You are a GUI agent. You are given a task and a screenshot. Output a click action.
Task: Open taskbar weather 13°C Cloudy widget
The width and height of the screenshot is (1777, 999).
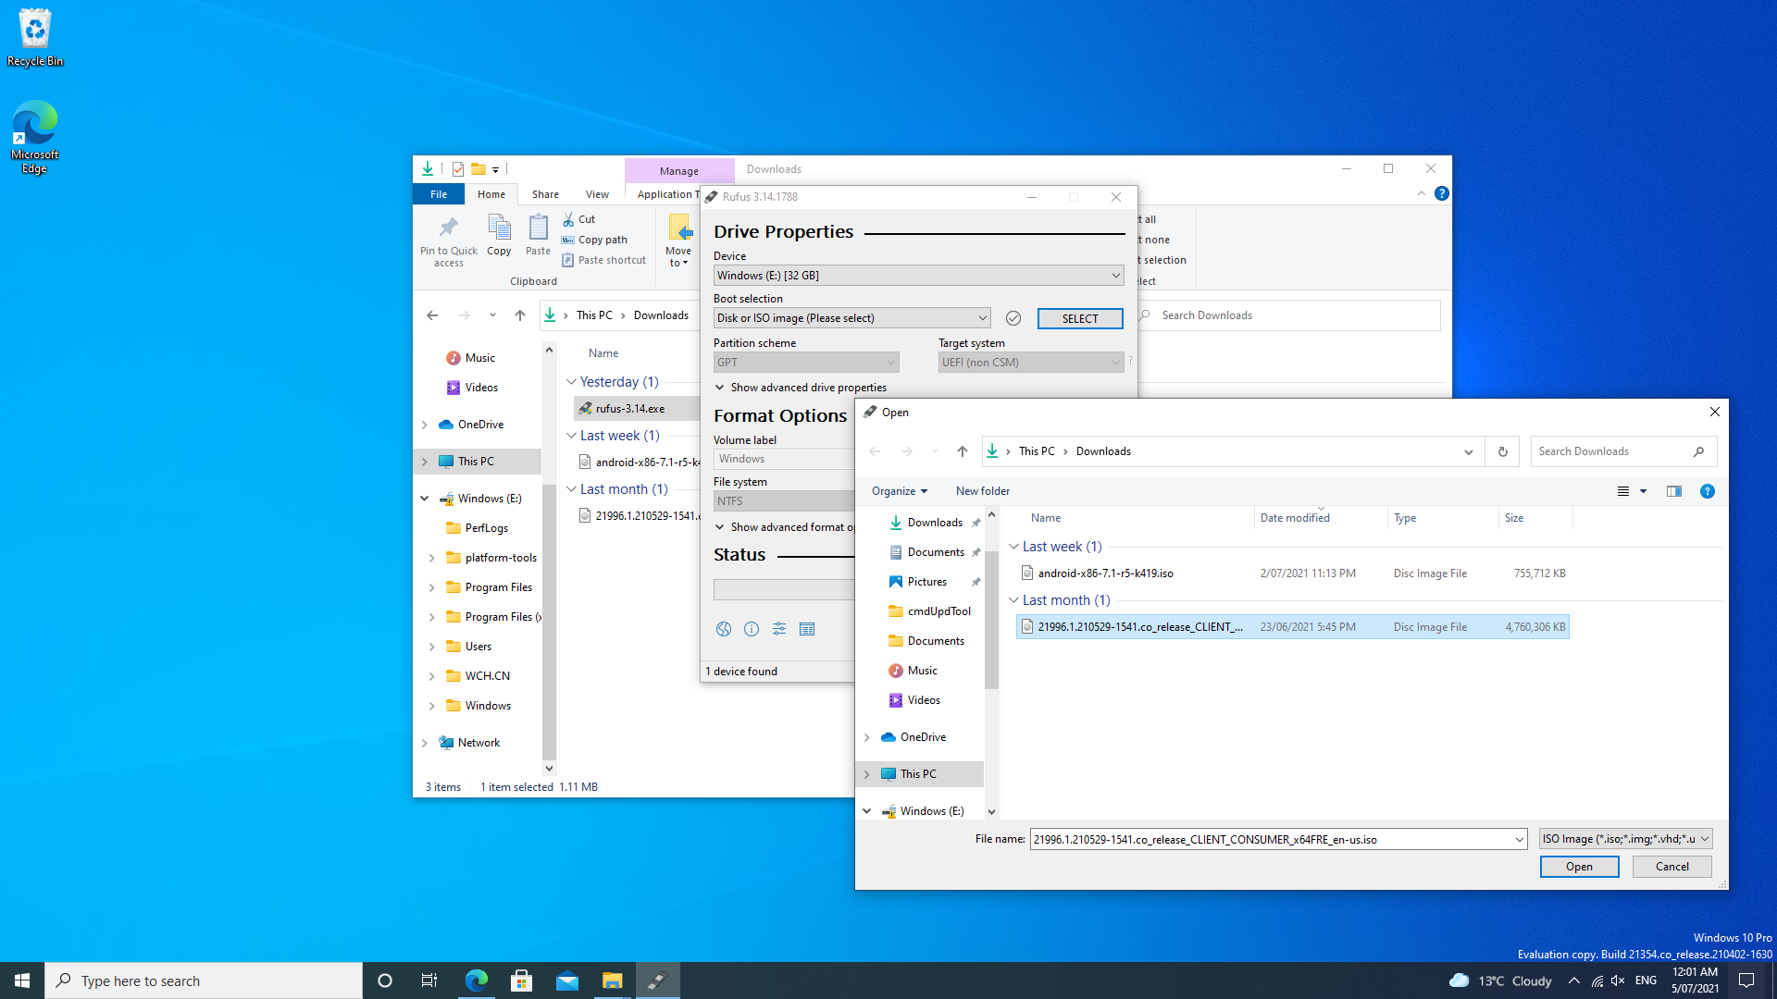pyautogui.click(x=1500, y=980)
